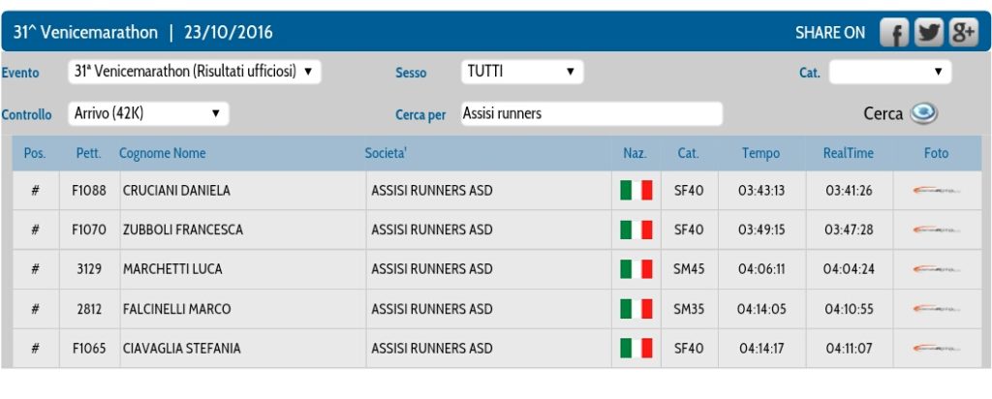
Task: Click the SHARE ON label
Action: click(x=829, y=33)
